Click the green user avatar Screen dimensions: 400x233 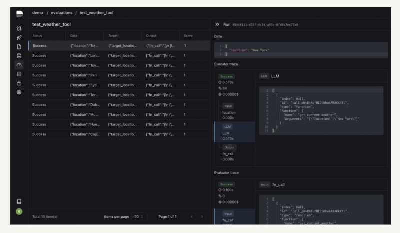coord(19,211)
